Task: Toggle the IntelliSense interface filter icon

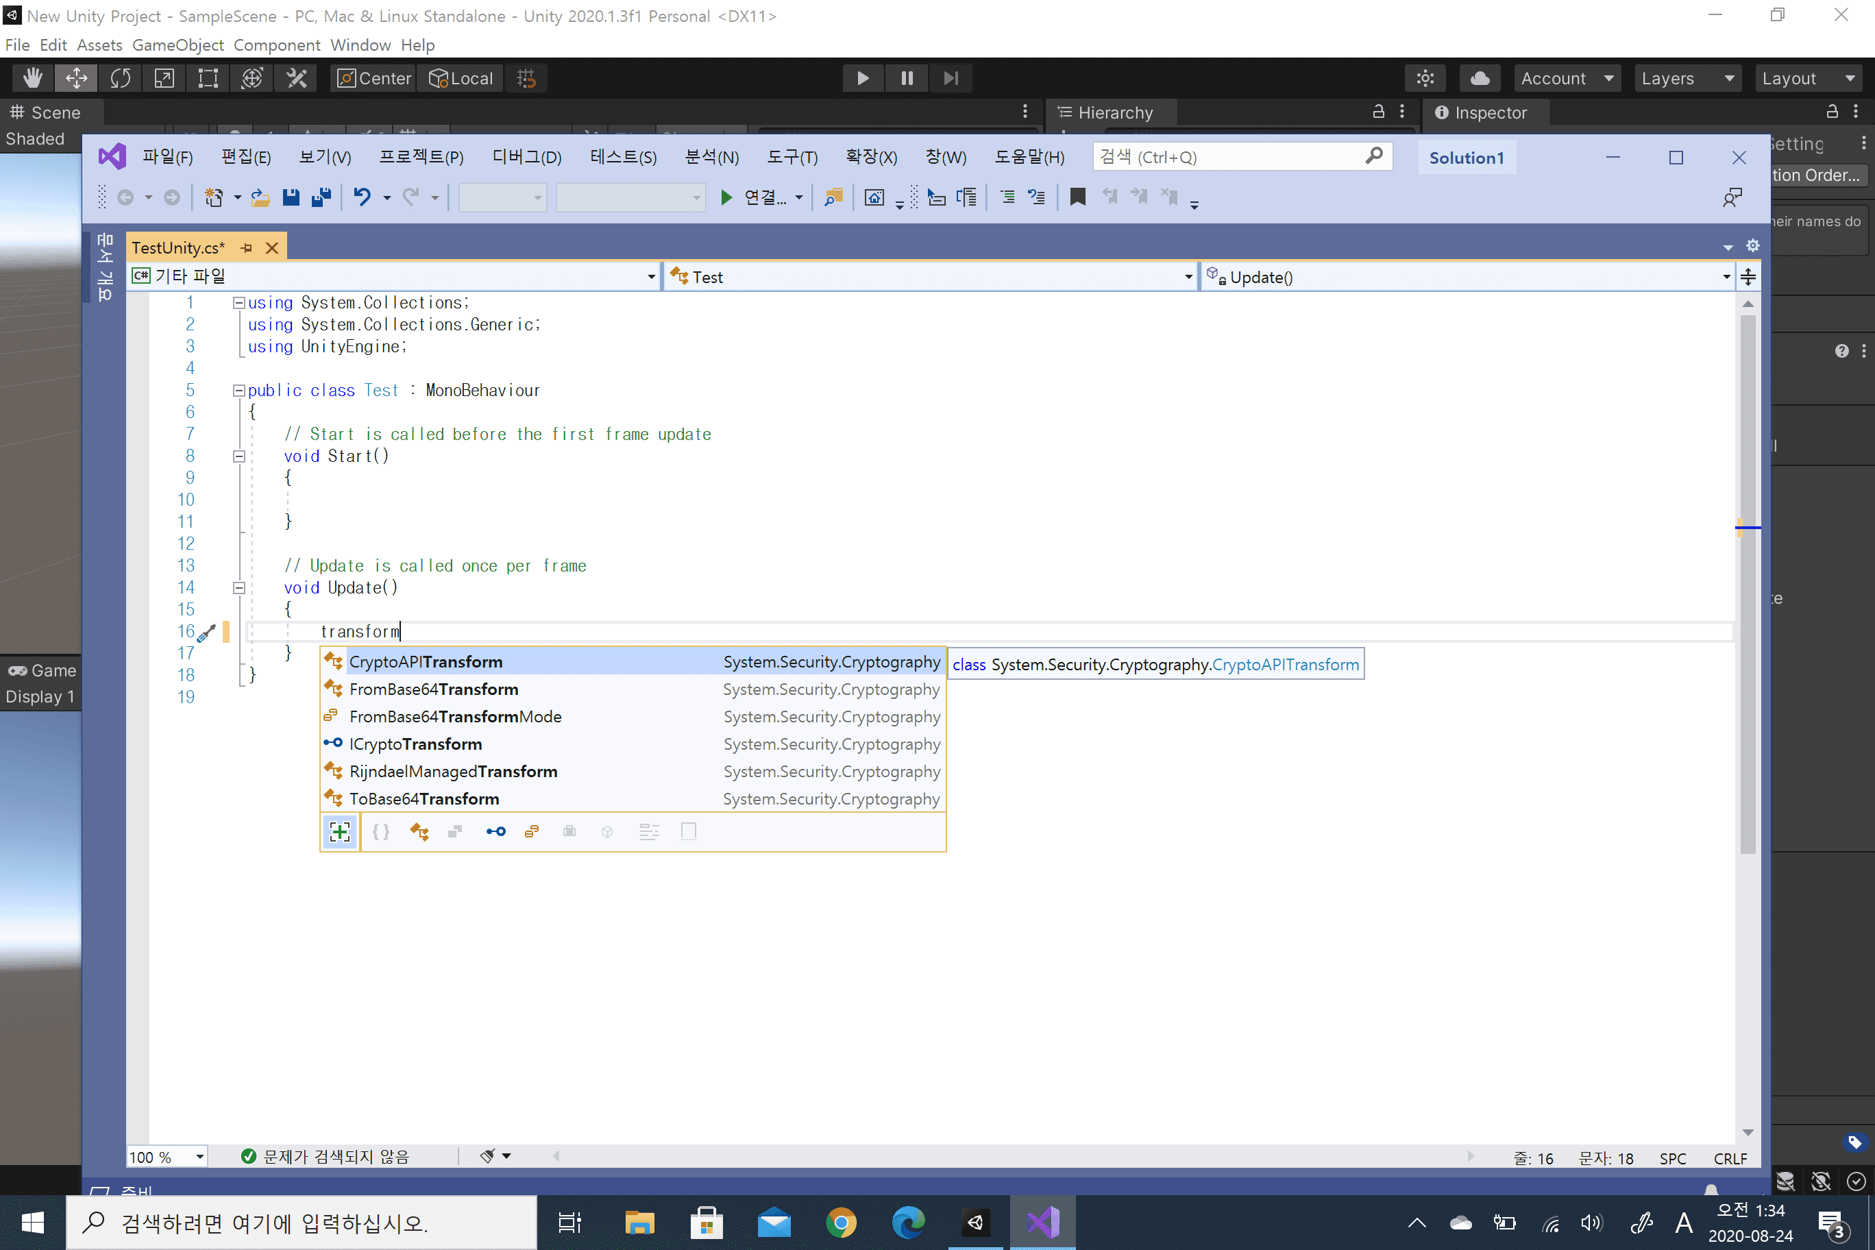Action: (495, 831)
